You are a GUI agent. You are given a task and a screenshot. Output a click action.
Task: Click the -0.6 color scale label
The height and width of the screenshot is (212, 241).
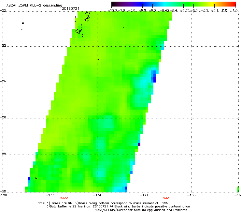click(x=142, y=10)
